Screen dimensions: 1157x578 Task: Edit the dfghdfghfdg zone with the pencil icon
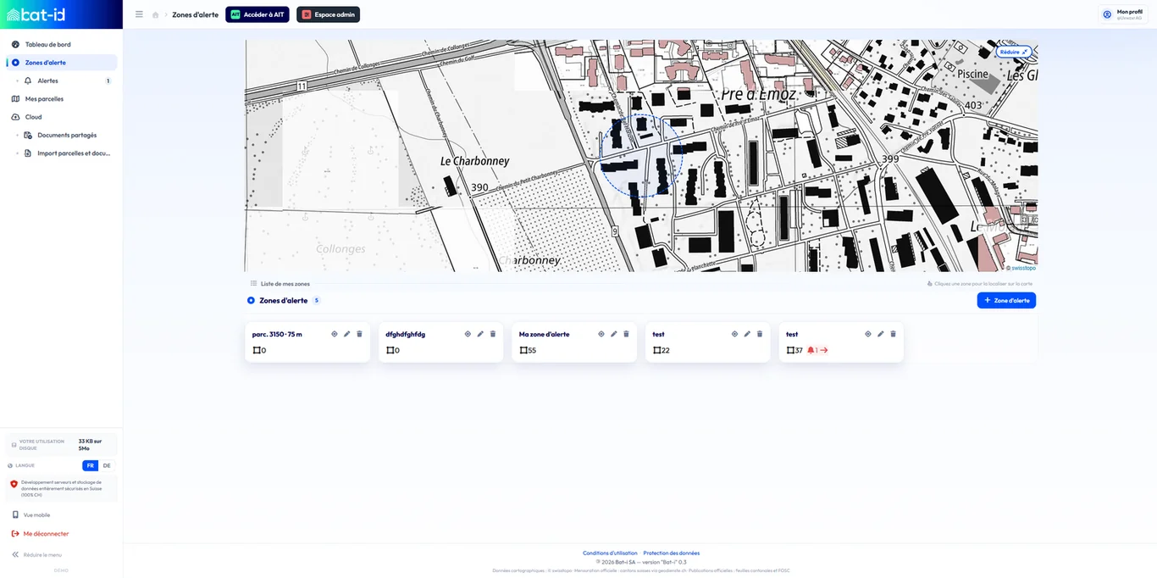pyautogui.click(x=480, y=334)
